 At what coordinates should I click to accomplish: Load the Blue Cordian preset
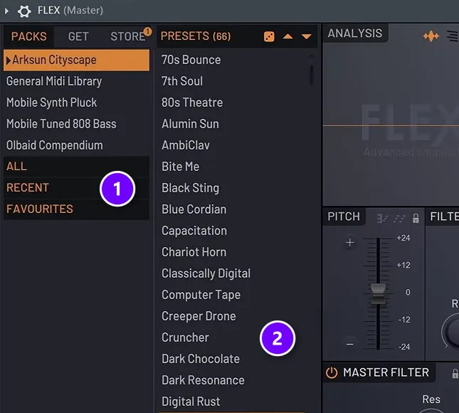tap(194, 209)
